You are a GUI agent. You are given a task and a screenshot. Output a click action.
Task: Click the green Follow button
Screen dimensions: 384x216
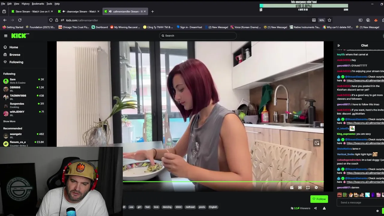coord(319,199)
